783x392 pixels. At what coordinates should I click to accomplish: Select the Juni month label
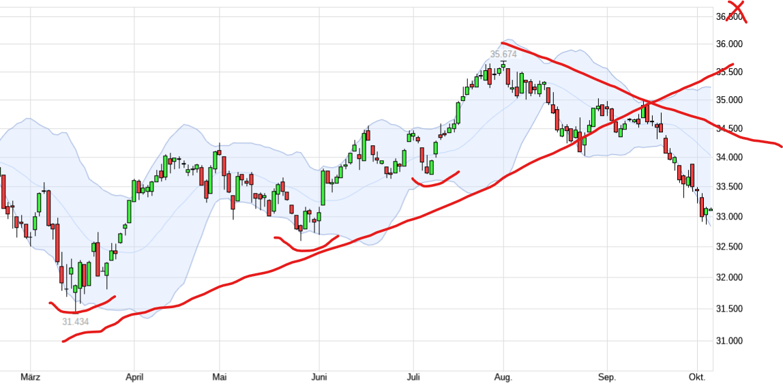319,378
